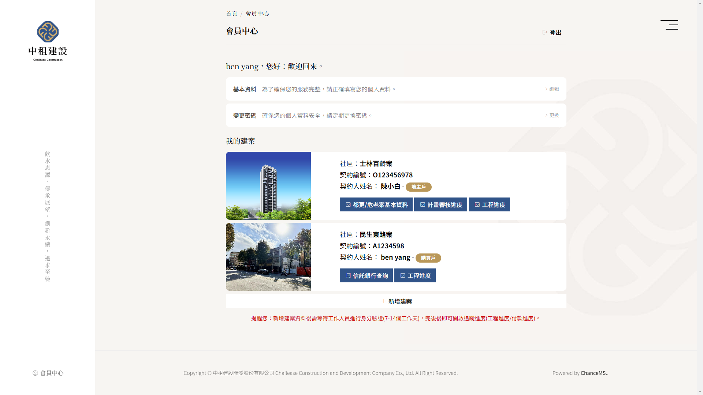703x395 pixels.
Task: Click the 民生東路案 street photo thumbnail
Action: point(268,257)
